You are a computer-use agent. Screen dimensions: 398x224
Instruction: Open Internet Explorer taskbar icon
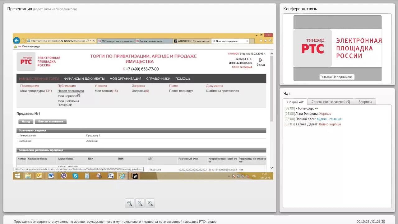123,176
